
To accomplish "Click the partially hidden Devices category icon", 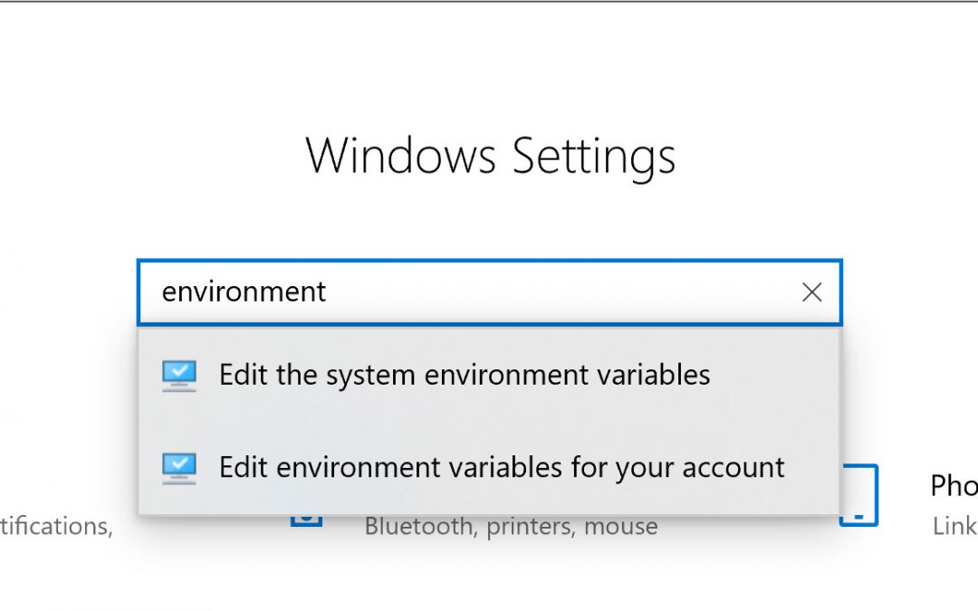I will 306,520.
